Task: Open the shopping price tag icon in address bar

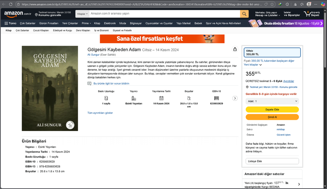Action: [266, 4]
